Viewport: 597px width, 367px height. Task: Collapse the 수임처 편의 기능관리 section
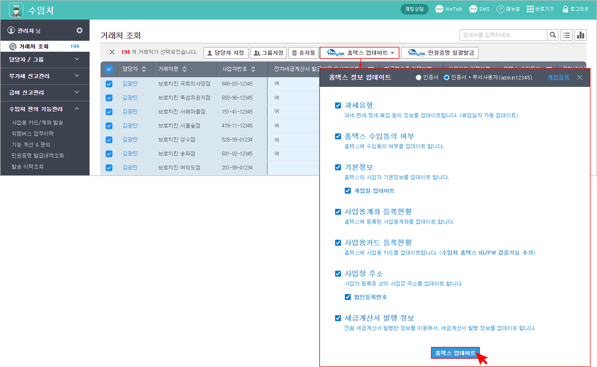coord(45,109)
